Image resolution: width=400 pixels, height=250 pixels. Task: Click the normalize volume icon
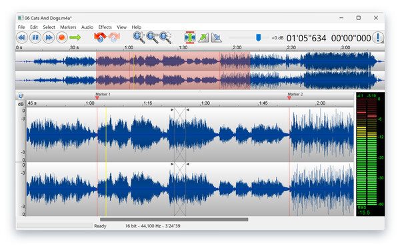coord(190,37)
